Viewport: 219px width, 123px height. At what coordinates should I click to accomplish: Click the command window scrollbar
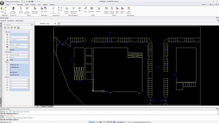218,113
